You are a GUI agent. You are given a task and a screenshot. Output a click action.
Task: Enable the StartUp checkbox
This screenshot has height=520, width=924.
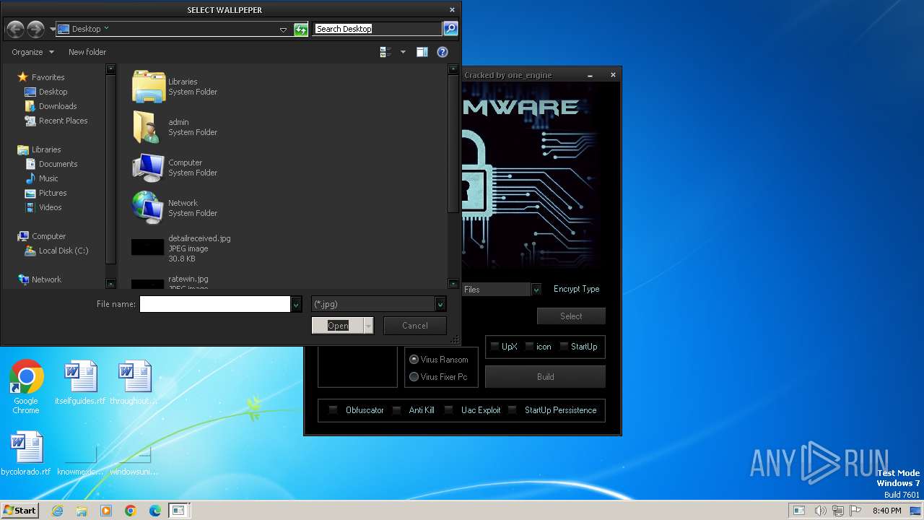pyautogui.click(x=564, y=347)
